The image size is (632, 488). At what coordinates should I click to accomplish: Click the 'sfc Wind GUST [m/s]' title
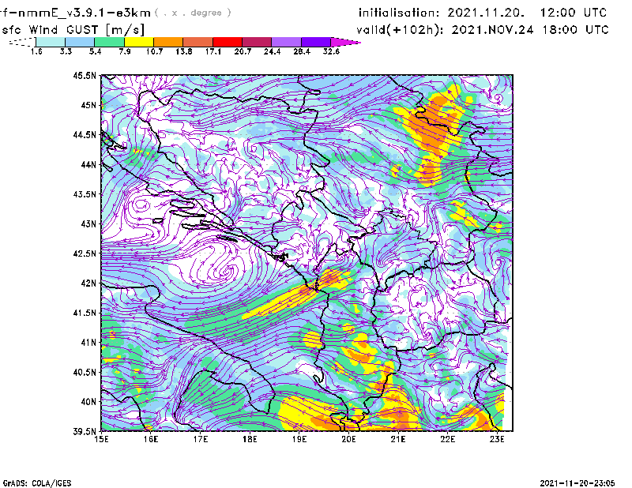coord(73,30)
